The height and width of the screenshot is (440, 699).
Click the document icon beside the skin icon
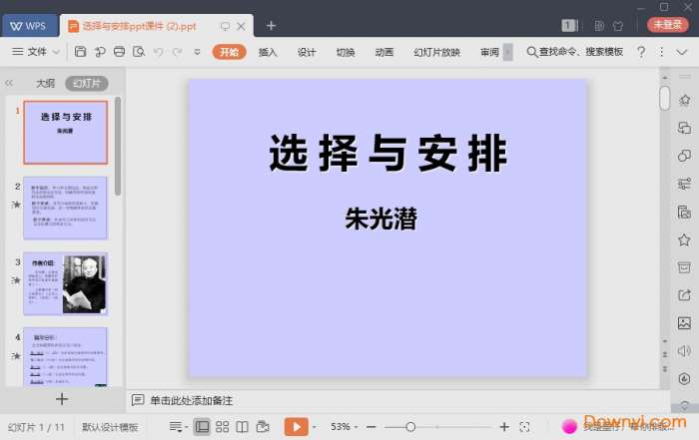(599, 26)
